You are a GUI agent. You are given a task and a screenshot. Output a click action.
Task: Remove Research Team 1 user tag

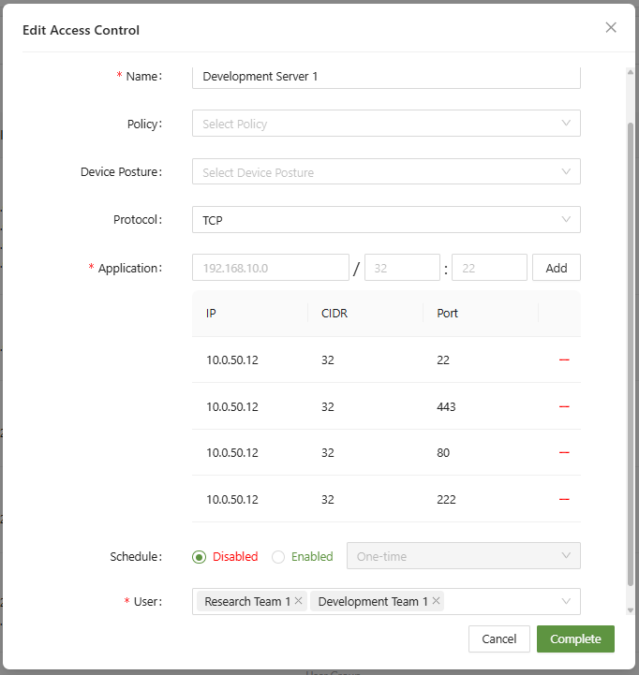tap(299, 601)
